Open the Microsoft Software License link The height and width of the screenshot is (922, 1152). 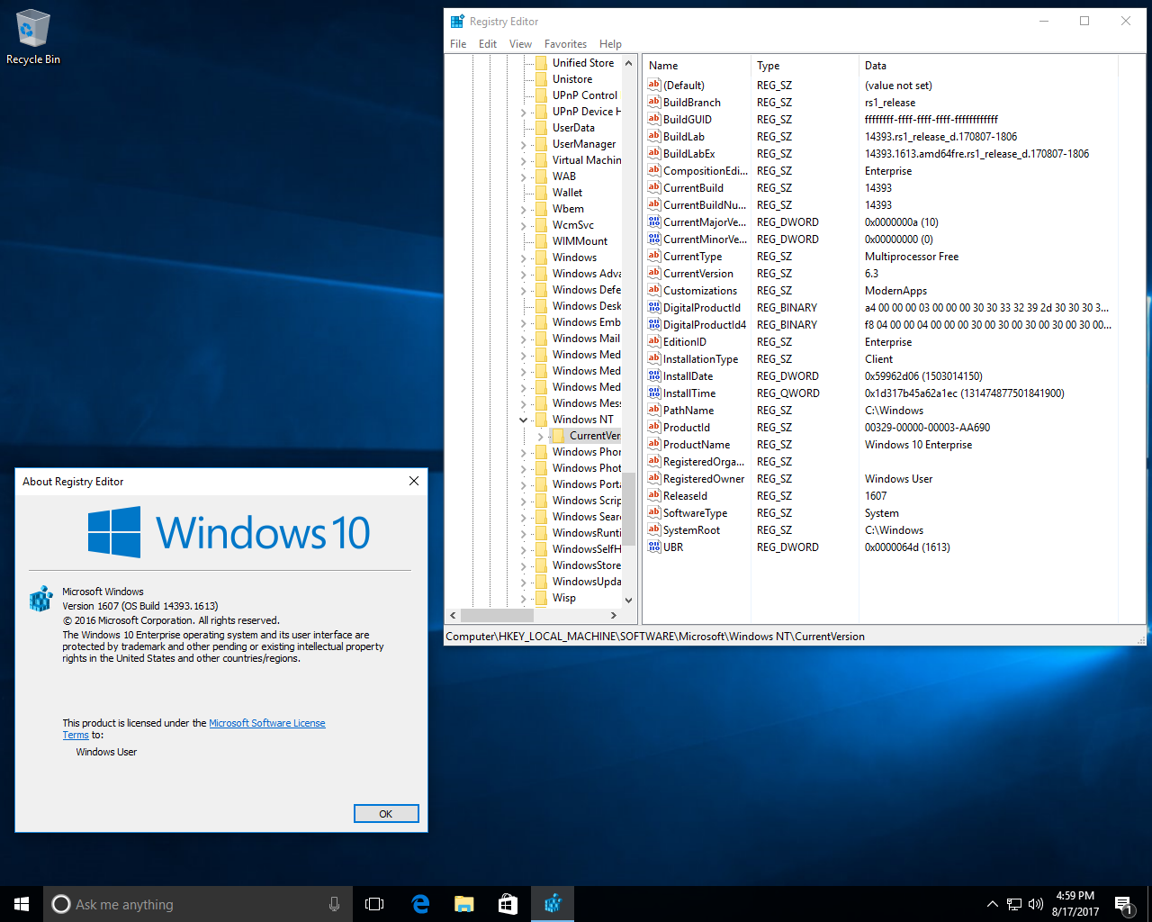(267, 723)
